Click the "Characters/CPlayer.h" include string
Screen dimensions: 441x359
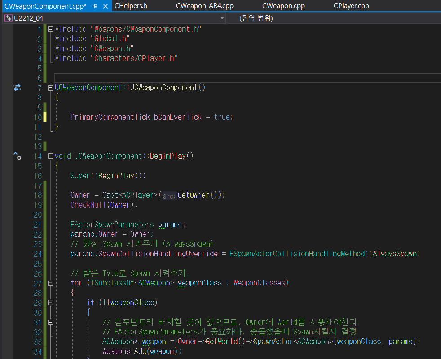(134, 58)
